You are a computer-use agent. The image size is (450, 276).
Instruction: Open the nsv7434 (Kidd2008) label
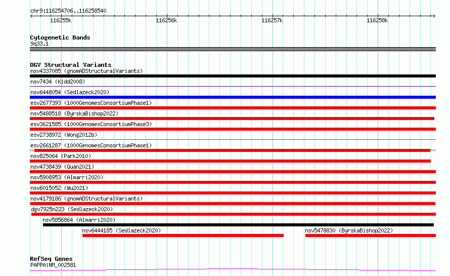[x=58, y=82]
